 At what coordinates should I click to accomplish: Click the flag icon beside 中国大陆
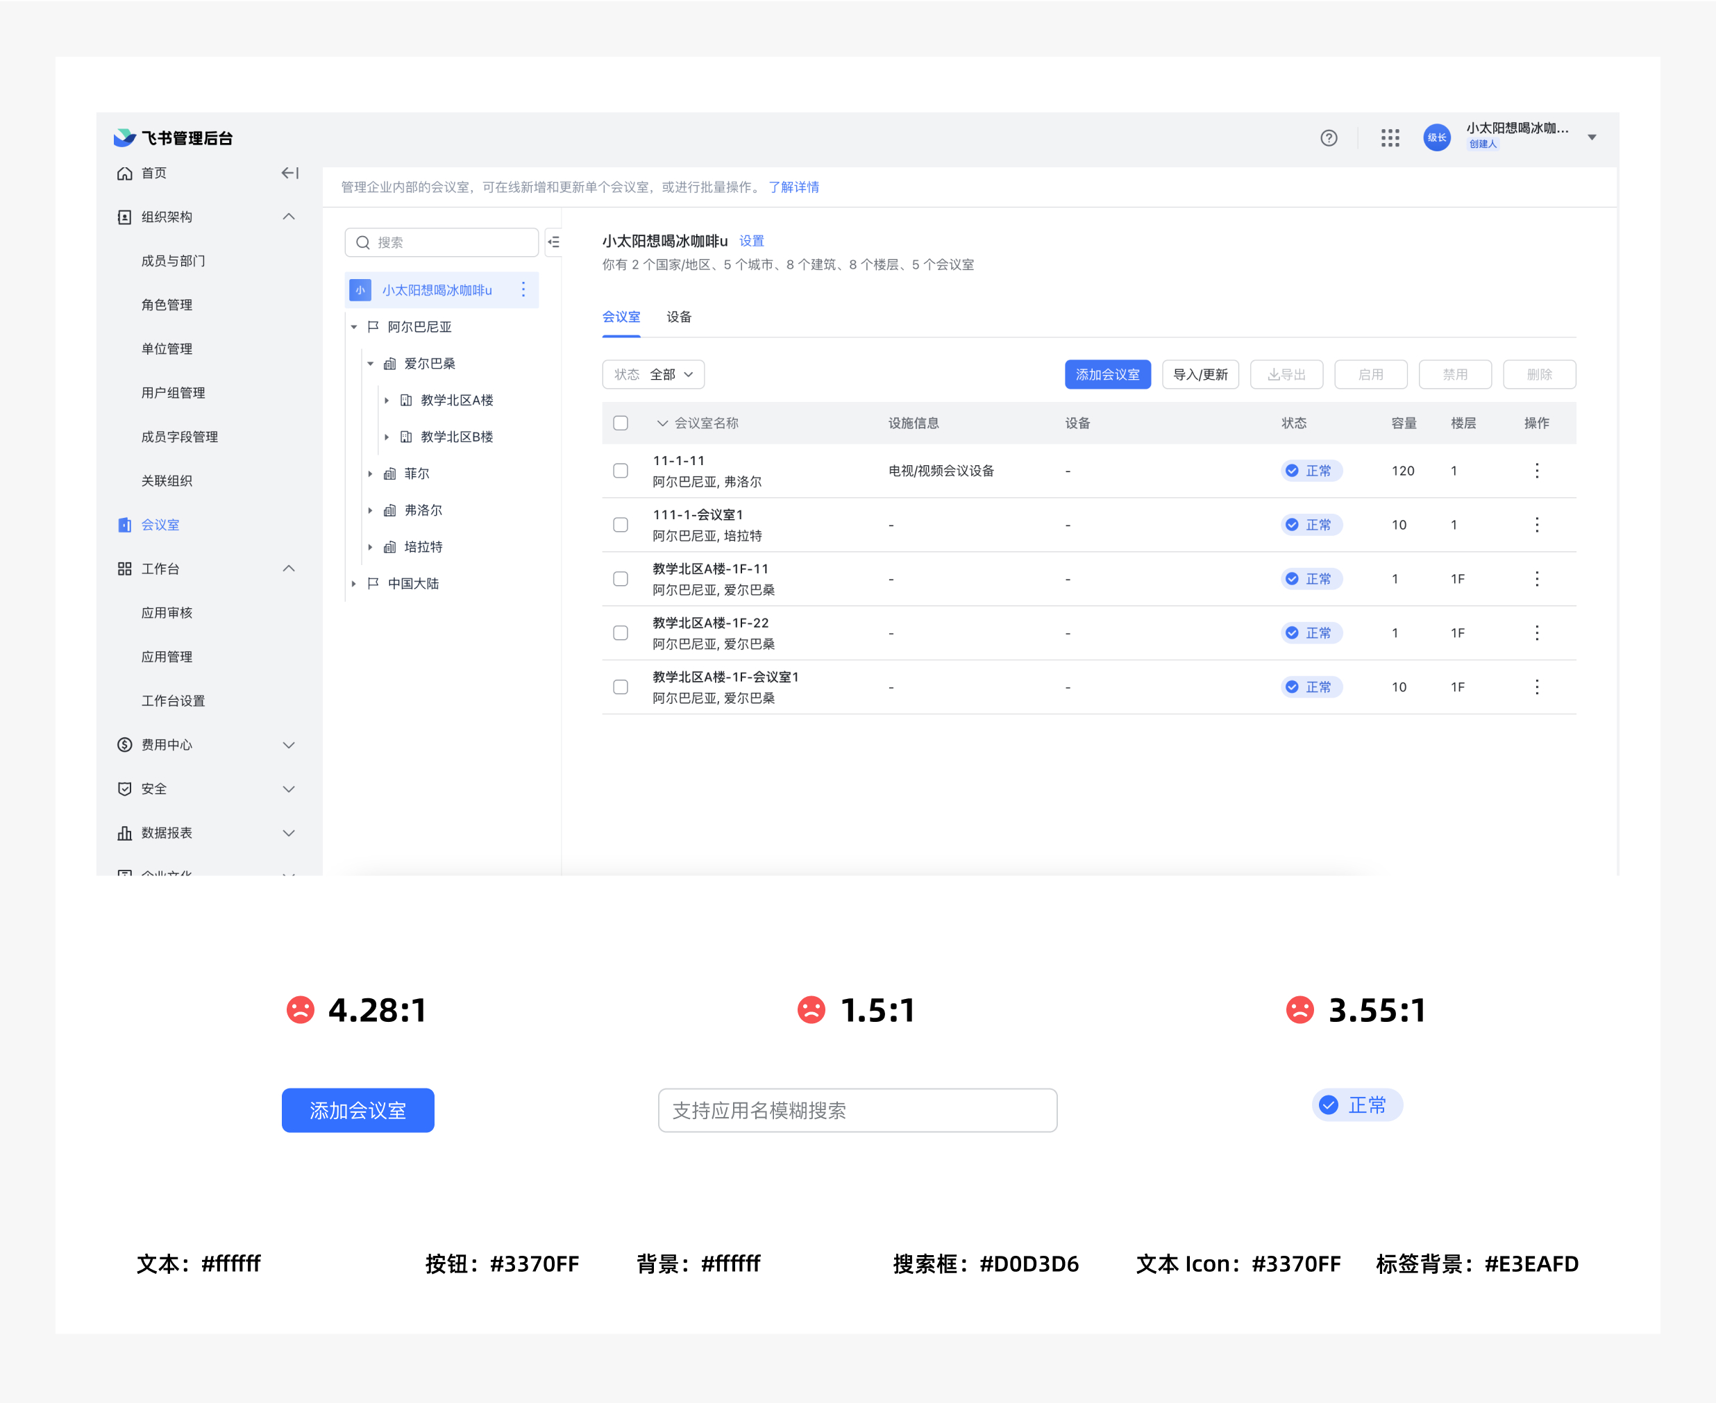373,584
